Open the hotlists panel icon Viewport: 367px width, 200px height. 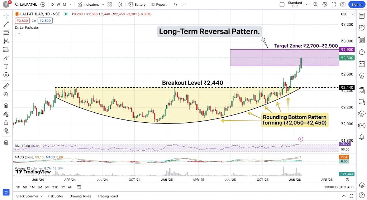[362, 52]
